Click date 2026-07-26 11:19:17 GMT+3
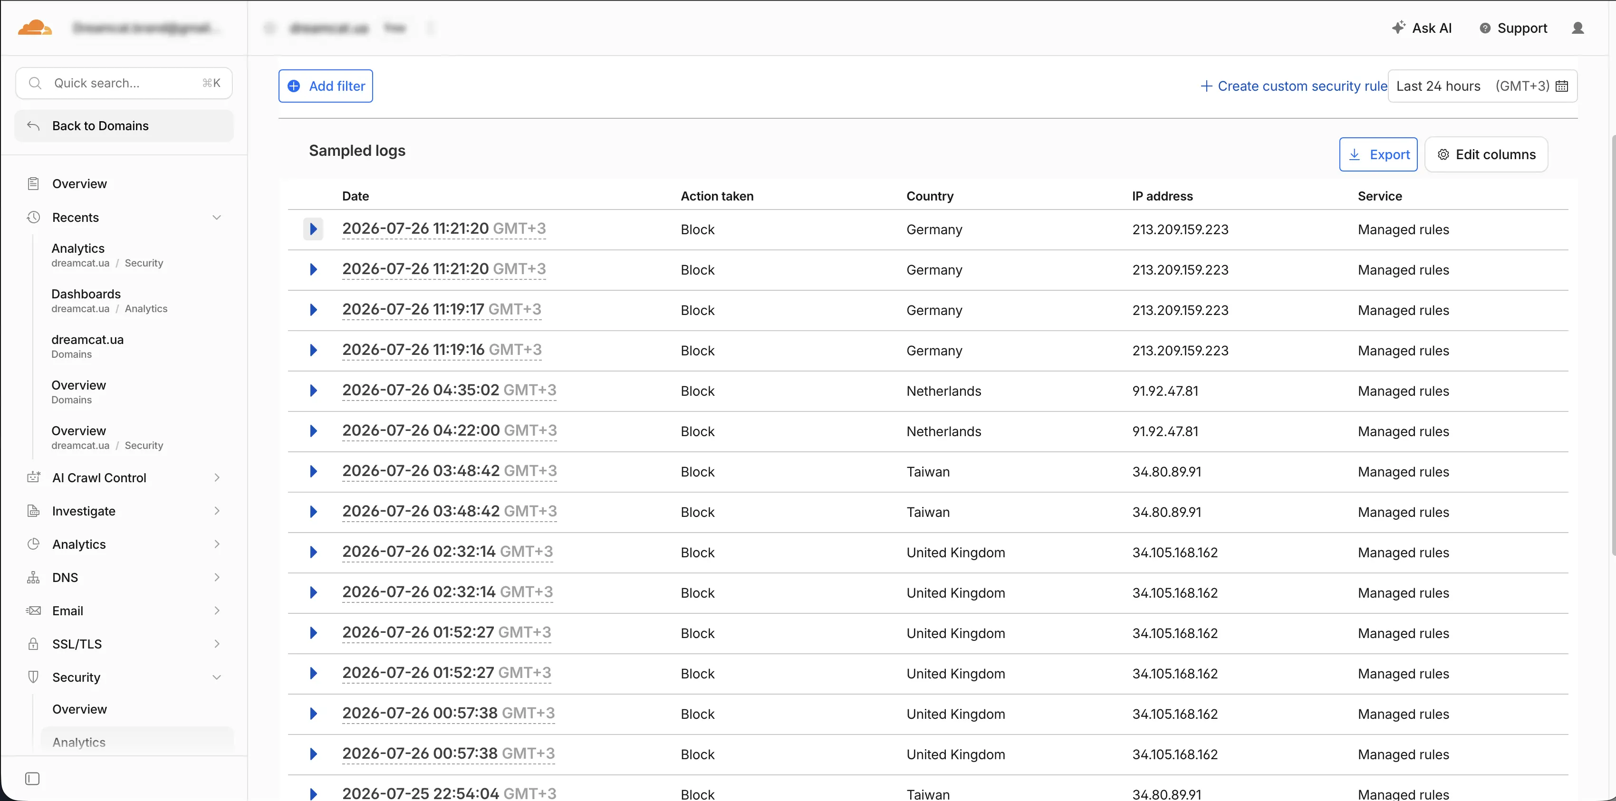 pyautogui.click(x=442, y=309)
